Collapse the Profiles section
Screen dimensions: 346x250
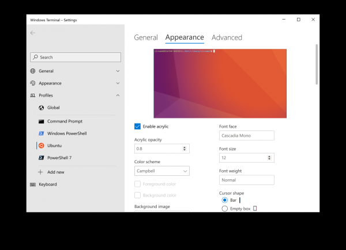tap(118, 95)
